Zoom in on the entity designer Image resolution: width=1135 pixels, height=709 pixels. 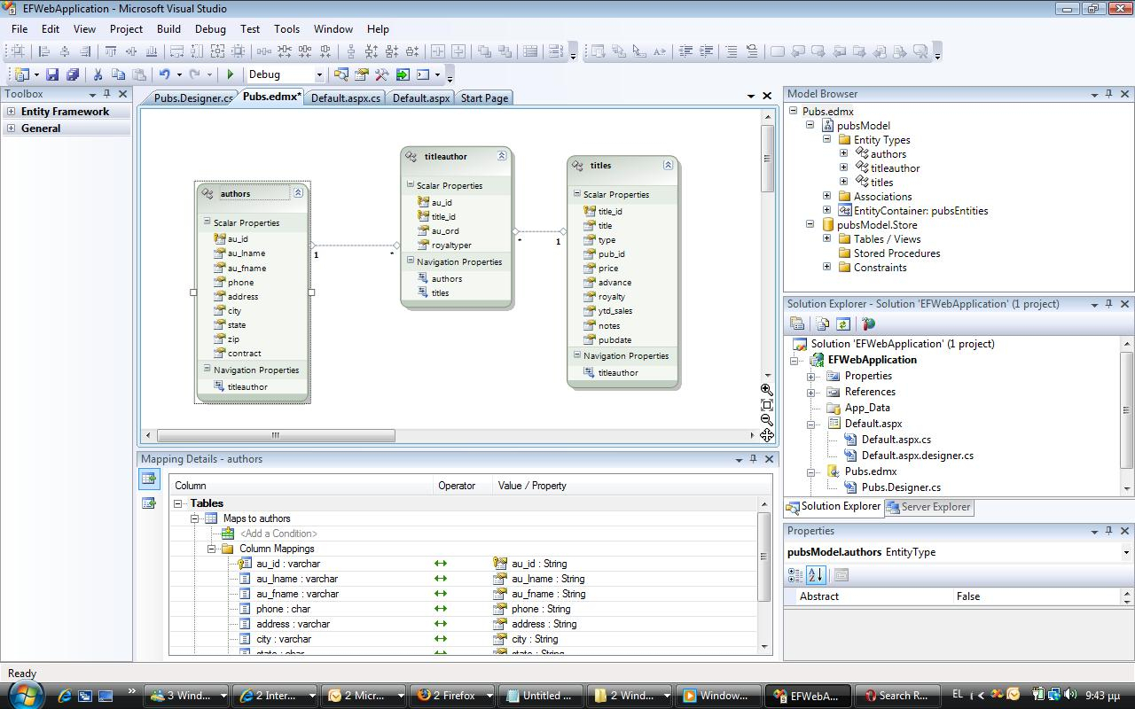(767, 390)
